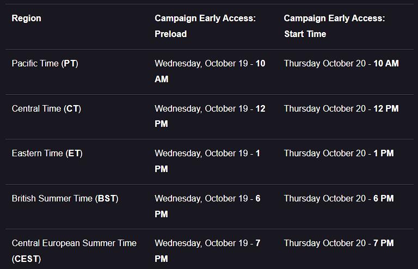418x269 pixels.
Task: Click the Campaign Early Access: Preload header
Action: tap(205, 26)
